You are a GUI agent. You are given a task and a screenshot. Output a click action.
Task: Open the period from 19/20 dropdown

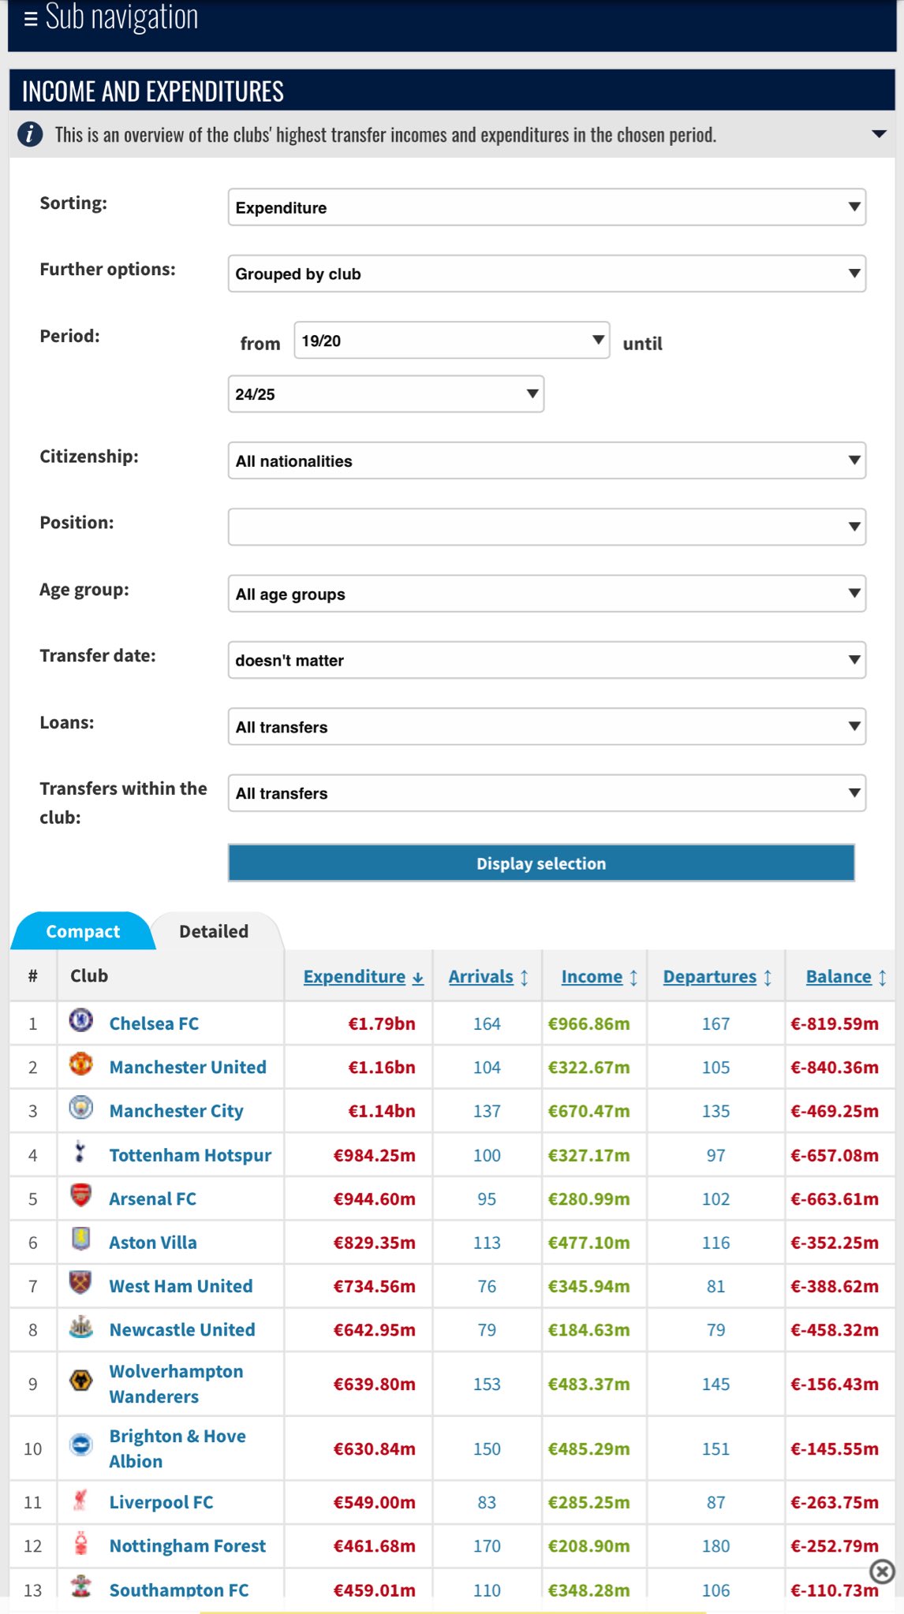tap(452, 340)
